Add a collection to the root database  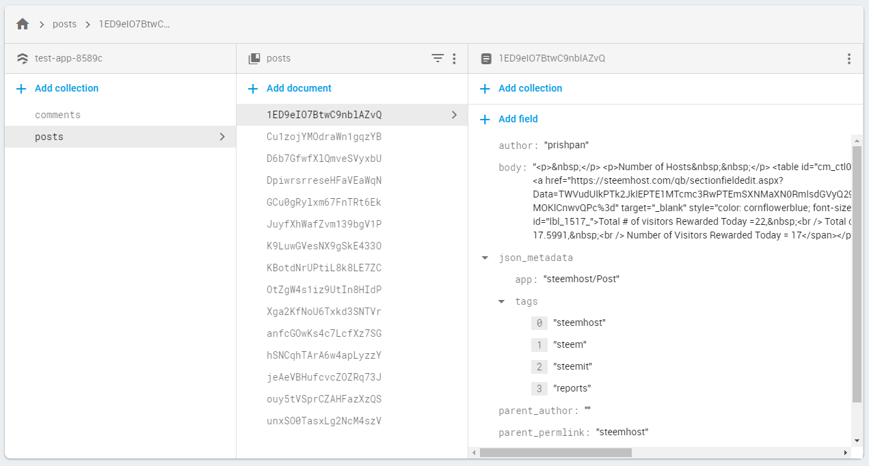[x=66, y=88]
